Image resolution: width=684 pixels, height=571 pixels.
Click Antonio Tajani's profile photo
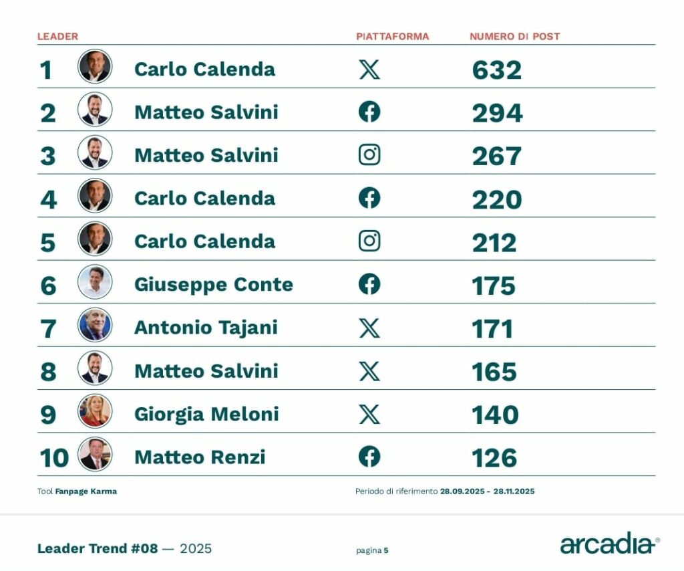(95, 325)
